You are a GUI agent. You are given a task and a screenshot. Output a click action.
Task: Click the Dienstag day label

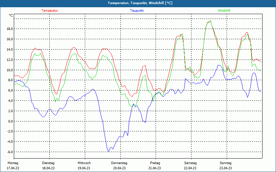[x=48, y=163]
